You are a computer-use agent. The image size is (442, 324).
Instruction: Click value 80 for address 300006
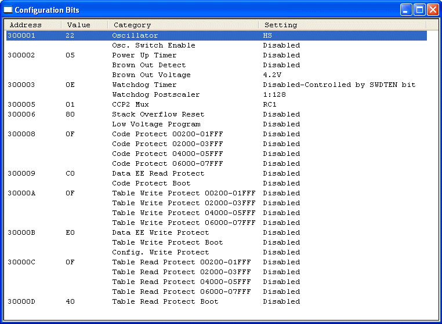point(70,114)
